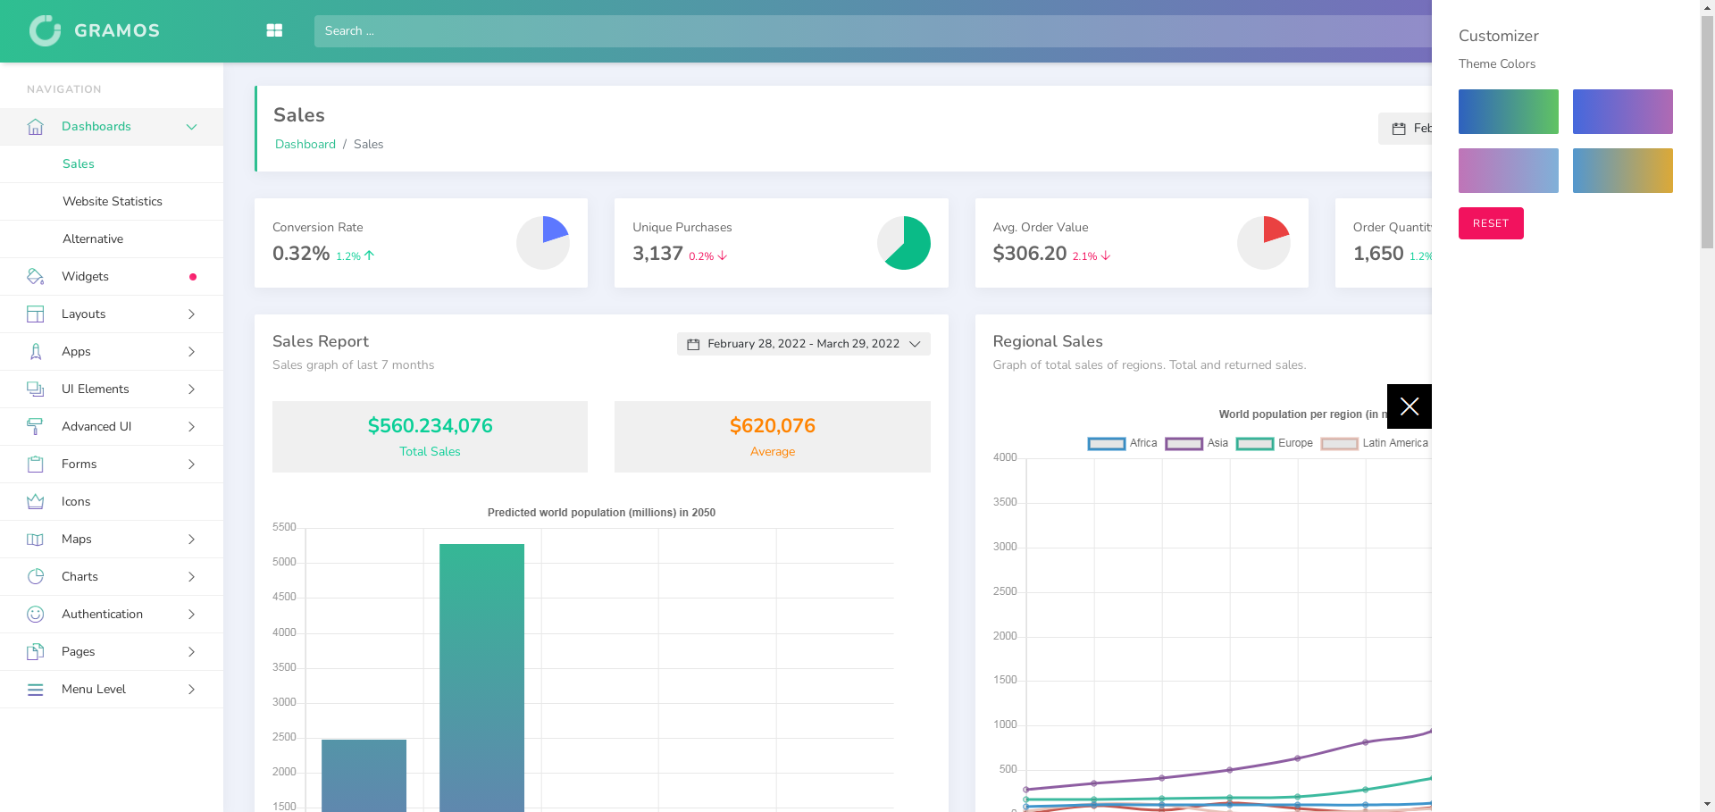Click the Forms clipboard icon
The height and width of the screenshot is (812, 1715).
tap(36, 465)
